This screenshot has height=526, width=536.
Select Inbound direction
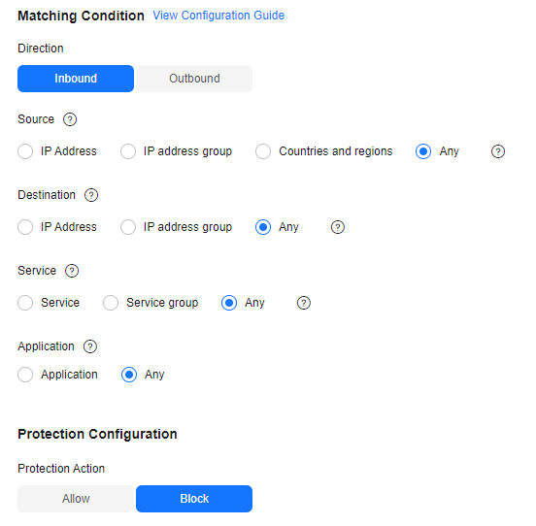76,79
